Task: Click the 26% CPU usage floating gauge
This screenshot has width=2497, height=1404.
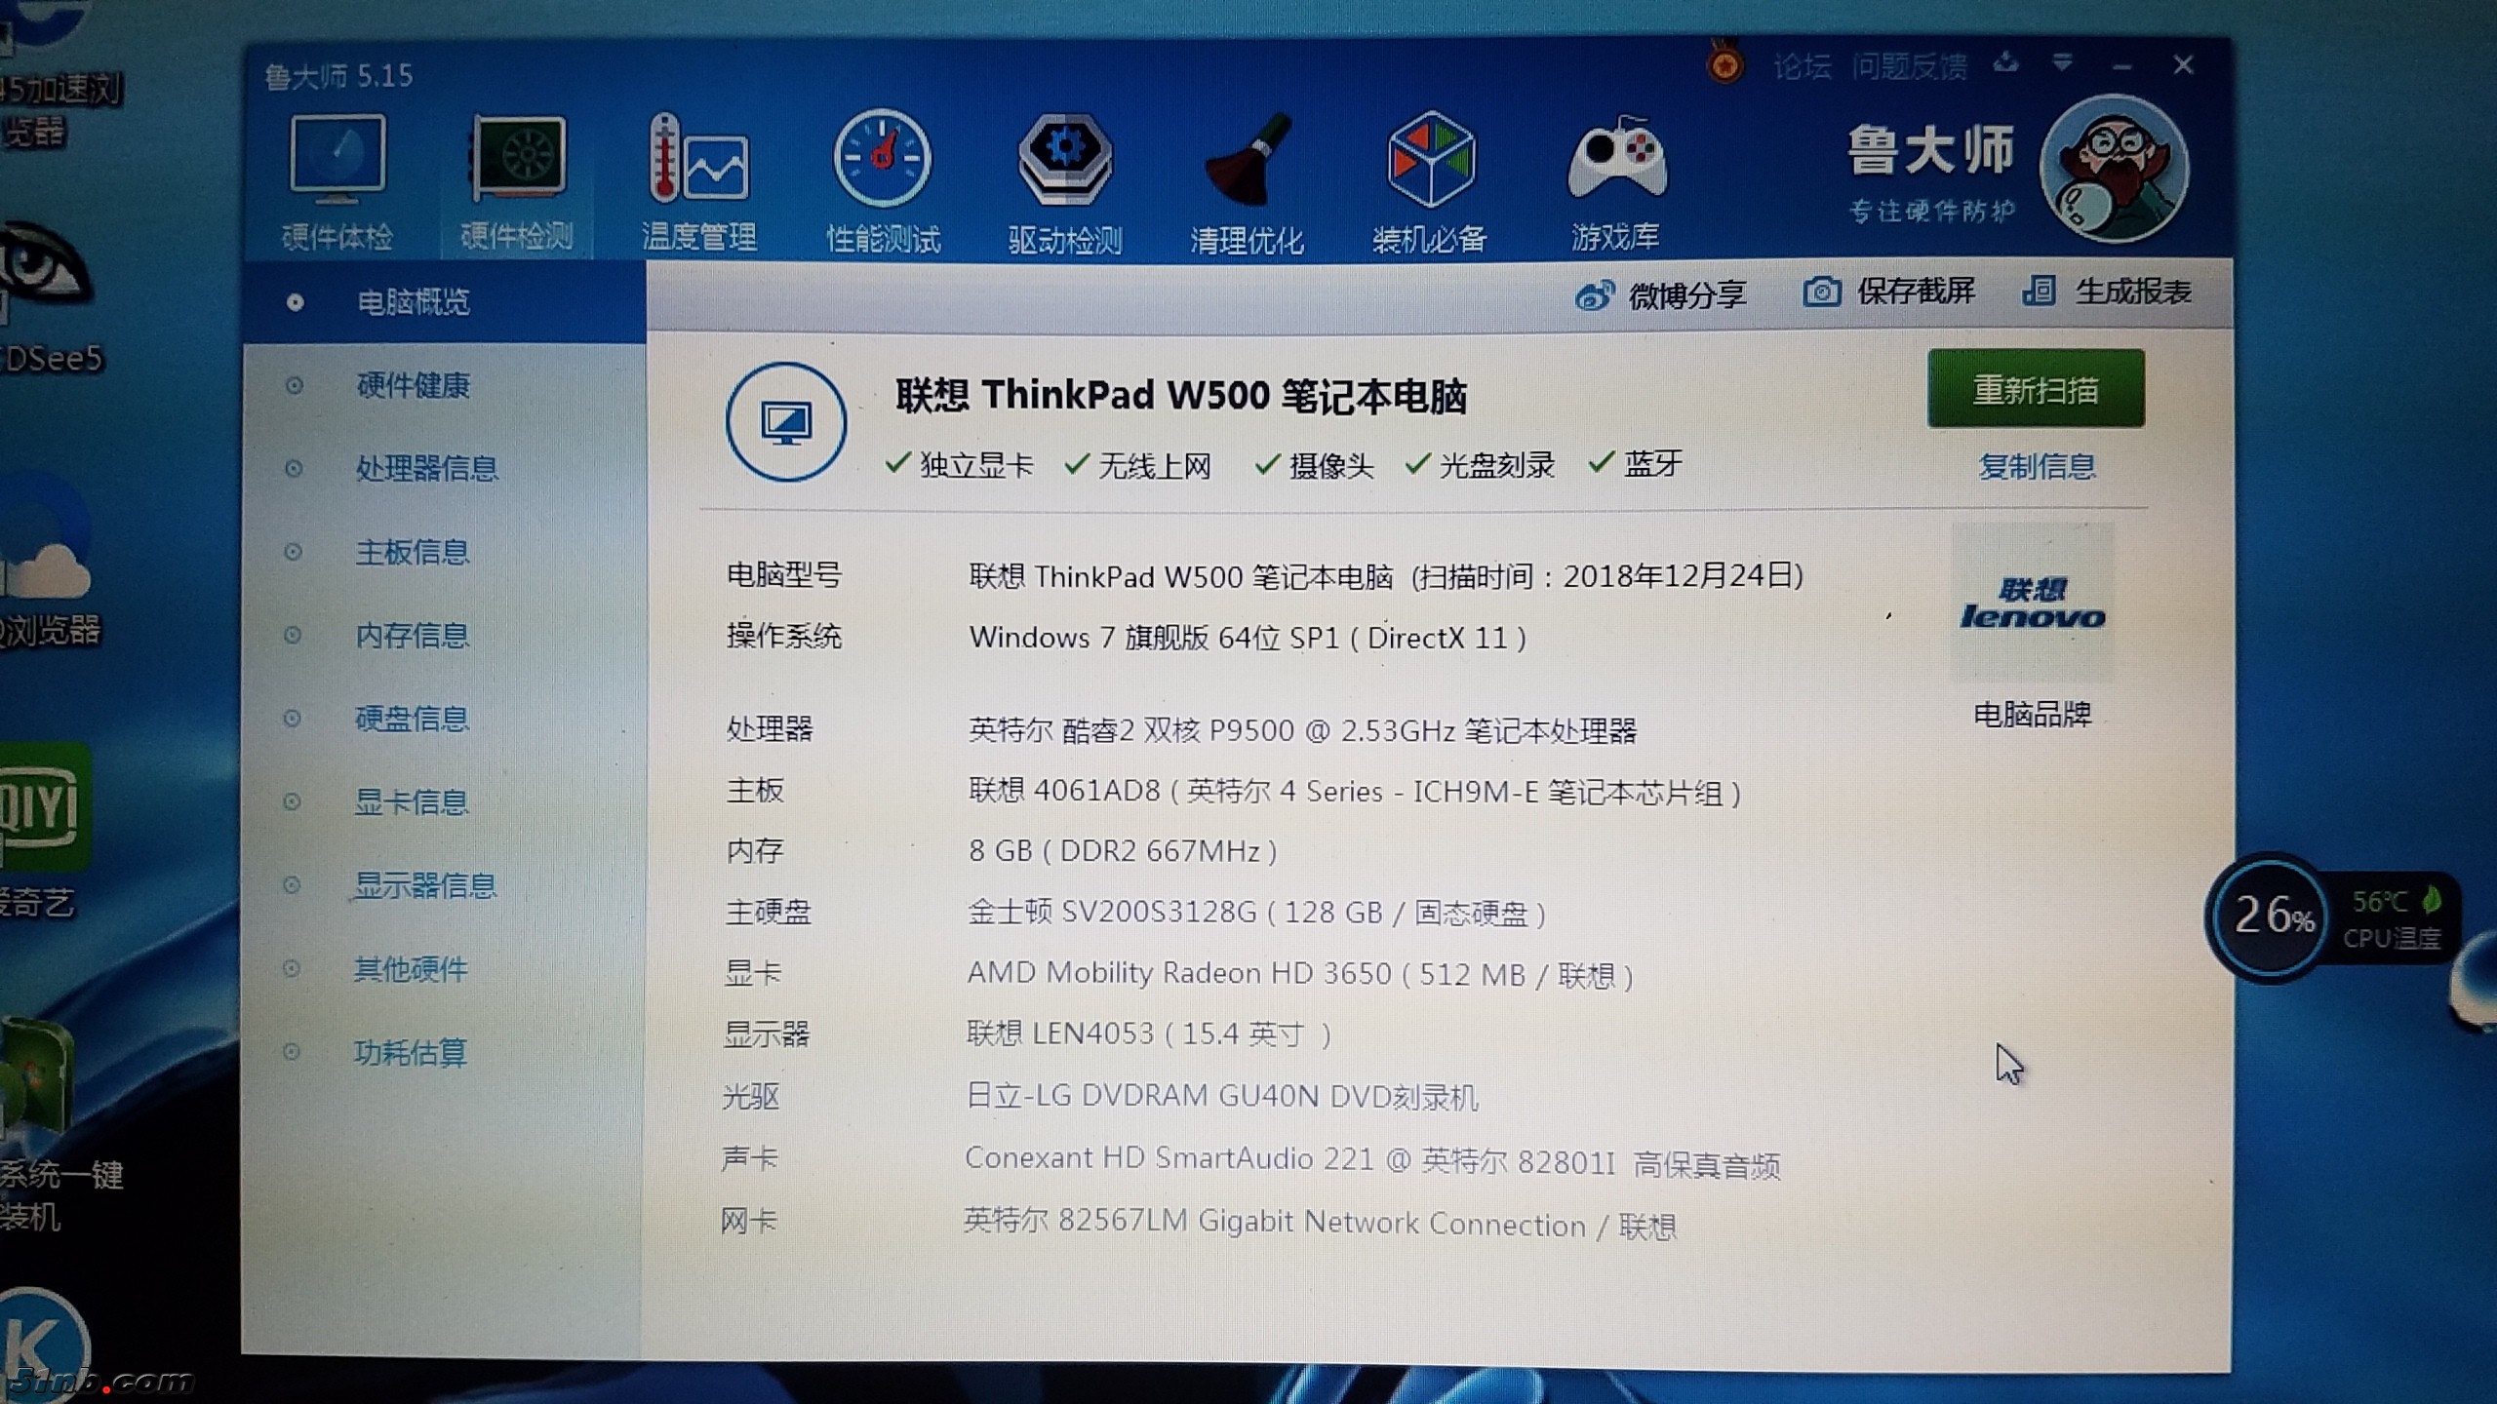Action: click(x=2271, y=916)
